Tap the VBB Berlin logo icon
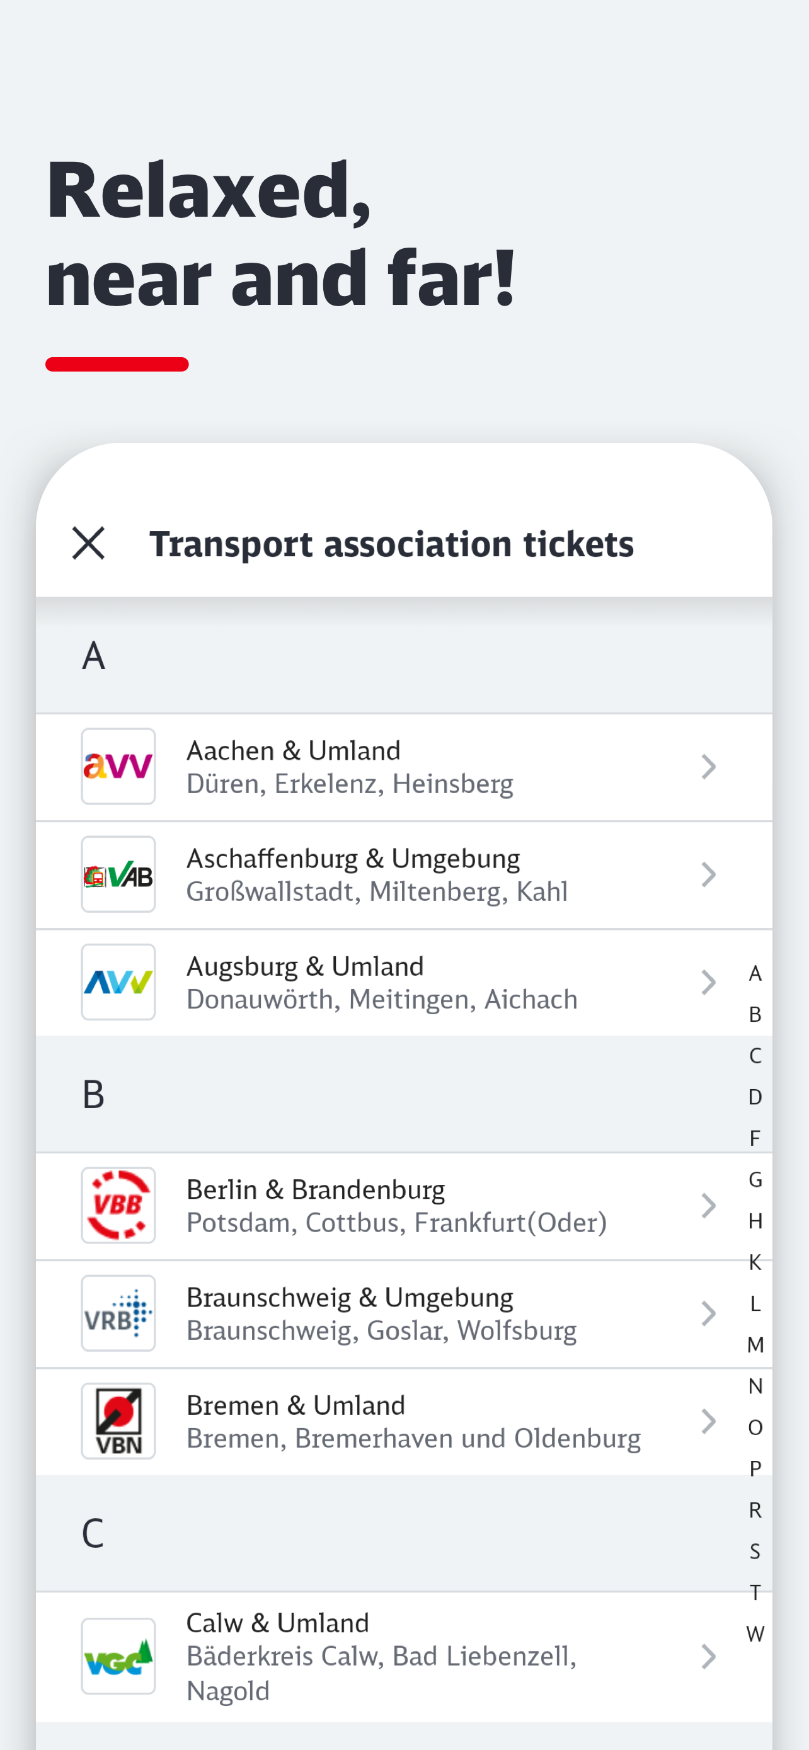Viewport: 809px width, 1750px height. point(118,1205)
